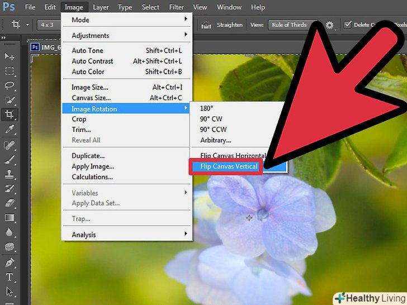The height and width of the screenshot is (305, 407).
Task: Expand the Mode submenu
Action: pos(127,20)
